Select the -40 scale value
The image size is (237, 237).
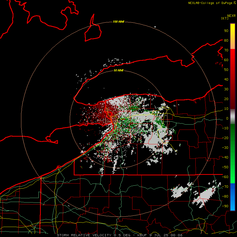tap(225, 157)
